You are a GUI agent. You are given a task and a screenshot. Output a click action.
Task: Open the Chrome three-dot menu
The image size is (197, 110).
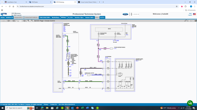tap(195, 6)
